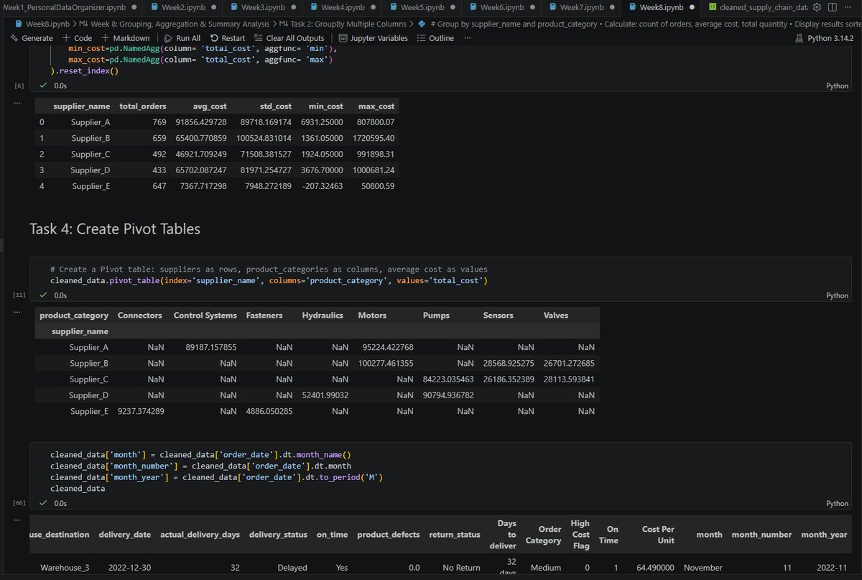Split the editor to the right
The height and width of the screenshot is (580, 862).
click(832, 7)
